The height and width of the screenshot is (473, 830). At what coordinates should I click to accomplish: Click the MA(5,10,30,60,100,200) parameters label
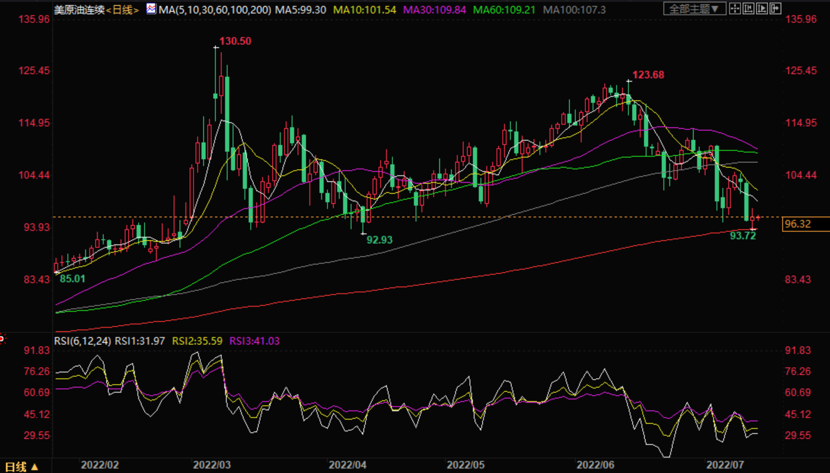(215, 10)
